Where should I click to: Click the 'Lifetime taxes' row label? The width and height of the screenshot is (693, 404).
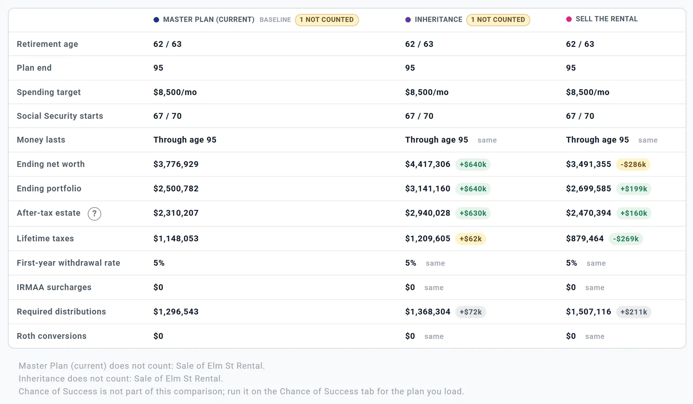45,238
